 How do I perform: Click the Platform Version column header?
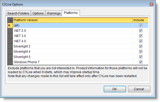coord(73,20)
